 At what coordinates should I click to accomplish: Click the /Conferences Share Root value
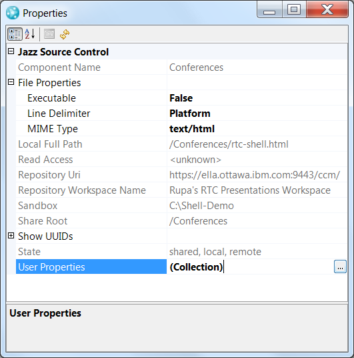tap(198, 221)
